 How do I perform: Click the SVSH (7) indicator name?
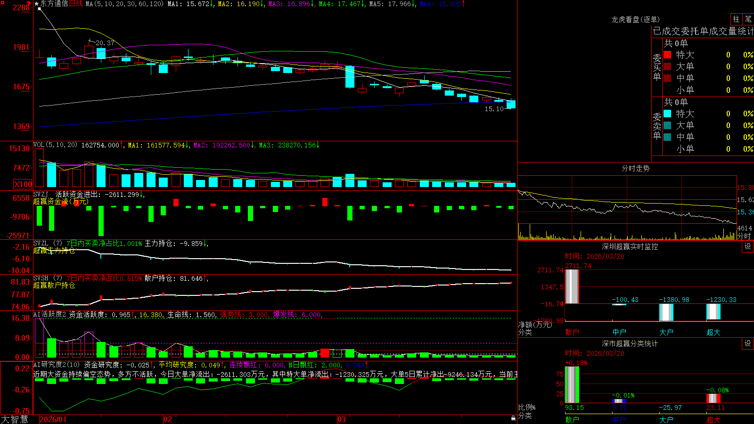click(48, 278)
